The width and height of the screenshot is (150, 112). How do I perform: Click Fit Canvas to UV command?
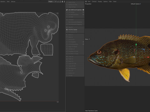(x=72, y=32)
